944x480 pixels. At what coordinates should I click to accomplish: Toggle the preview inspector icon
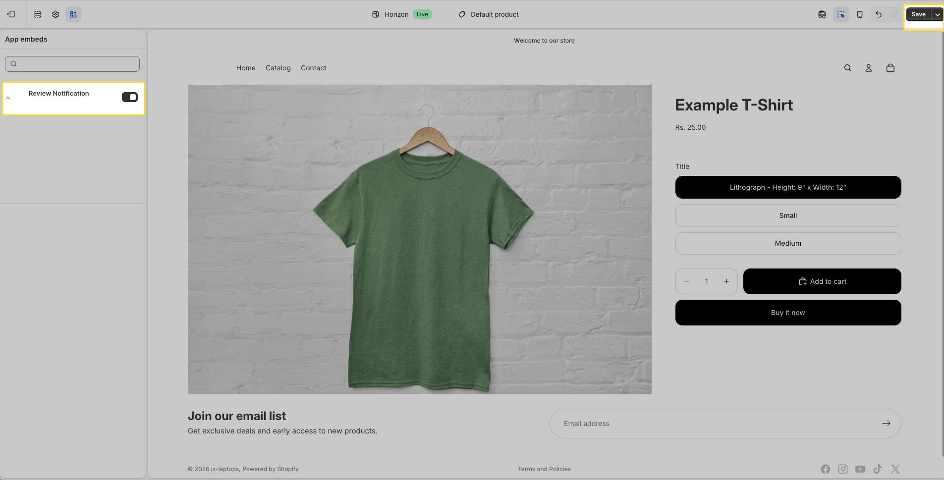coord(841,14)
